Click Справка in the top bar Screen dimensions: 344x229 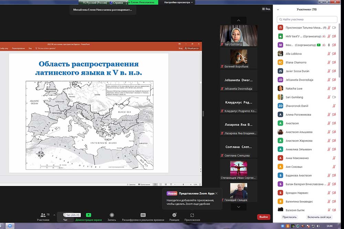(116, 2)
